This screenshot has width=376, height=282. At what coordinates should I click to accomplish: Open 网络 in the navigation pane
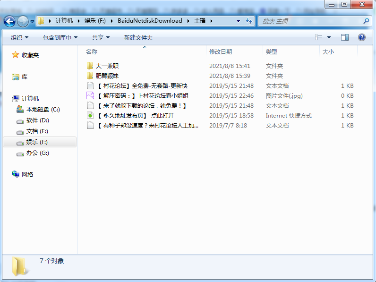click(x=27, y=174)
